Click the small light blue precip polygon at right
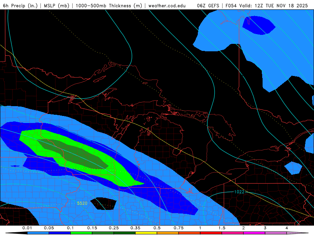 (x=293, y=168)
